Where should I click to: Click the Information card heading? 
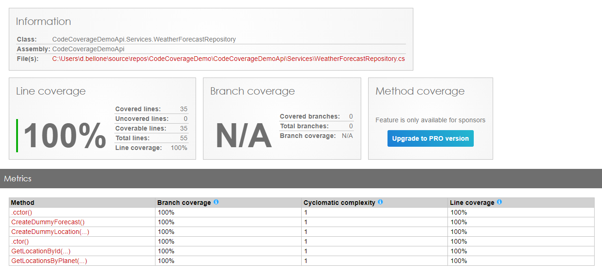(x=43, y=22)
